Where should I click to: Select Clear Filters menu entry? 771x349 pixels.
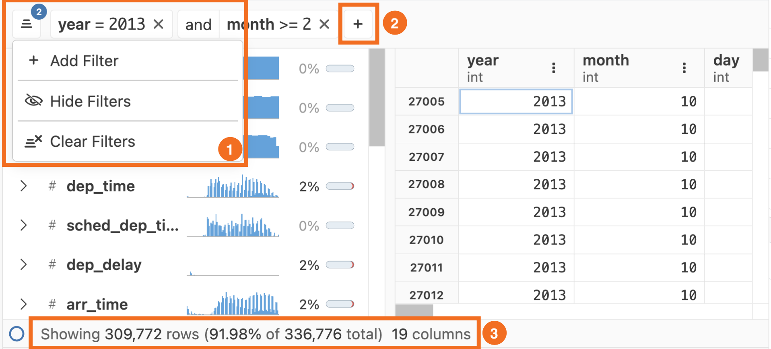pos(93,142)
